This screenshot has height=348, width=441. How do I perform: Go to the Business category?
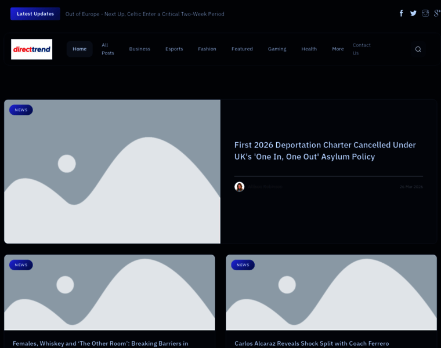click(x=139, y=49)
